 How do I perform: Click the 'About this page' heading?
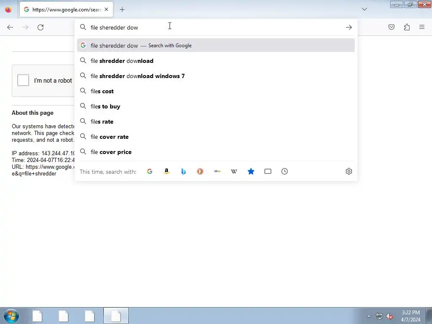(x=32, y=113)
